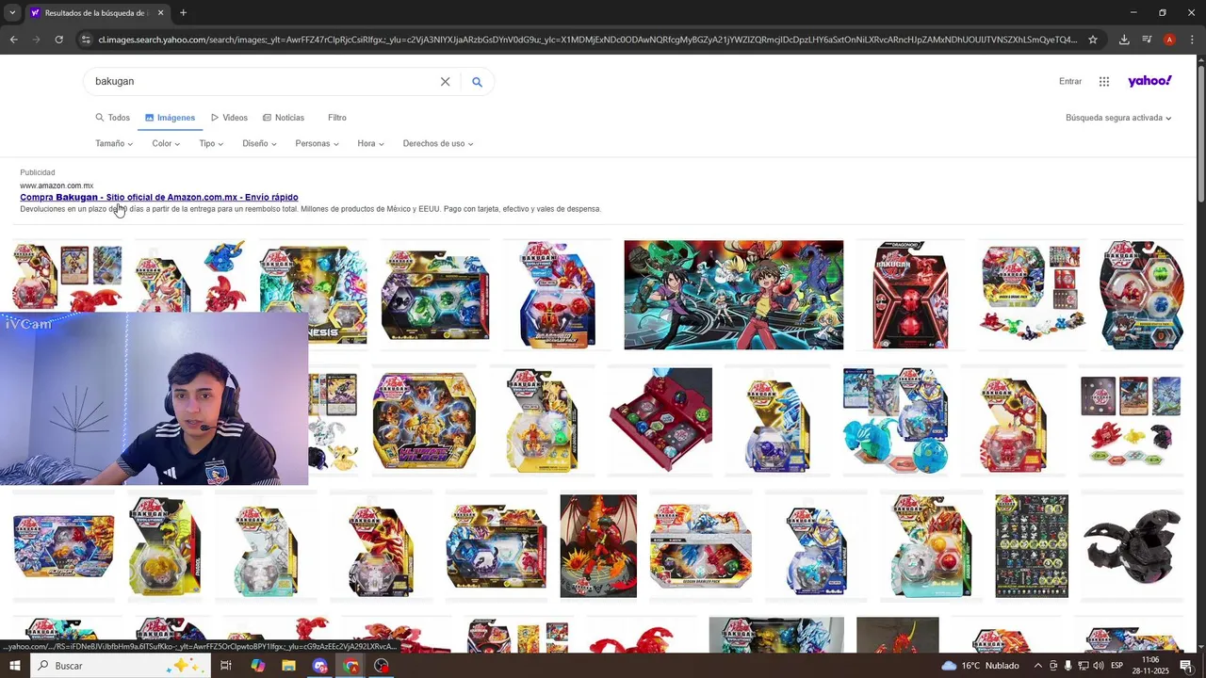Open the Chrome profile avatar
Screen dimensions: 1206x678
tap(1169, 40)
